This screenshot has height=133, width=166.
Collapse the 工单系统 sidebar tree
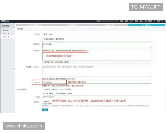[x=1, y=30]
